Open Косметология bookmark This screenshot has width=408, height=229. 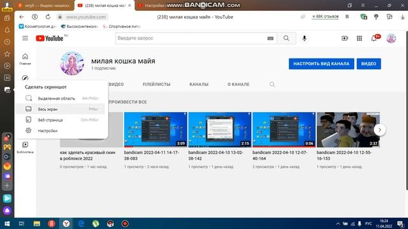[x=38, y=27]
